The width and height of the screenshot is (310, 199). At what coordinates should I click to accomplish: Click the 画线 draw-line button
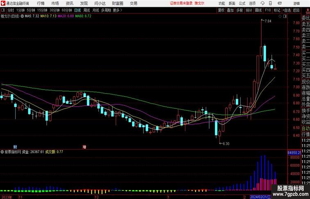258,10
